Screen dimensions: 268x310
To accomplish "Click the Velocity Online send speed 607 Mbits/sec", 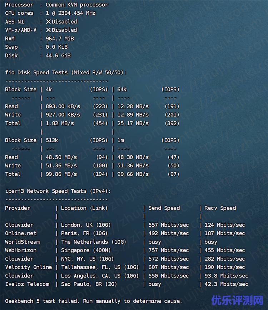I will [x=168, y=267].
